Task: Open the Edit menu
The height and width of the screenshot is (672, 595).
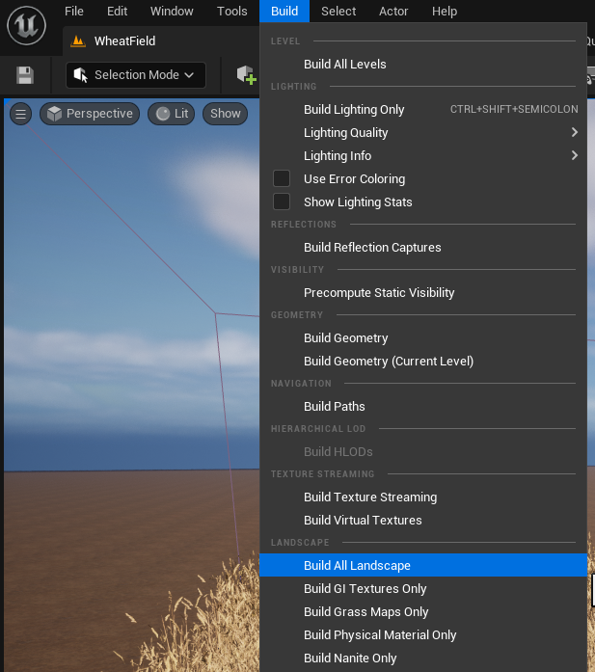Action: click(117, 12)
